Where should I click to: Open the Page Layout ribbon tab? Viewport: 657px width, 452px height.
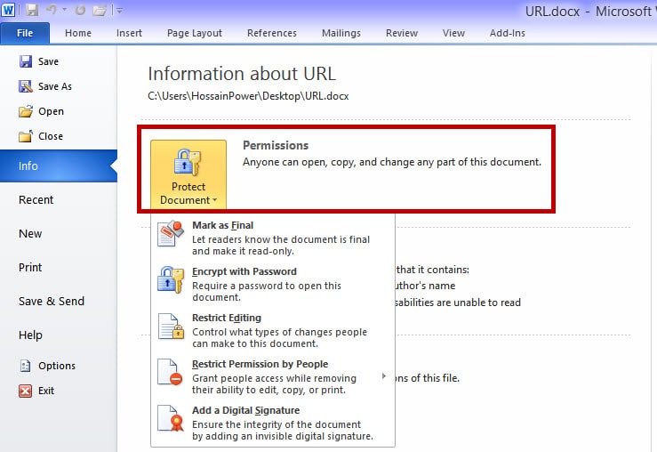click(x=195, y=33)
